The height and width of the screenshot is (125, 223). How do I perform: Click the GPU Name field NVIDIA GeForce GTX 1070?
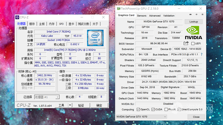pyautogui.click(x=159, y=22)
